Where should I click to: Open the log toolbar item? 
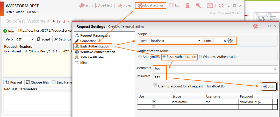(174, 5)
